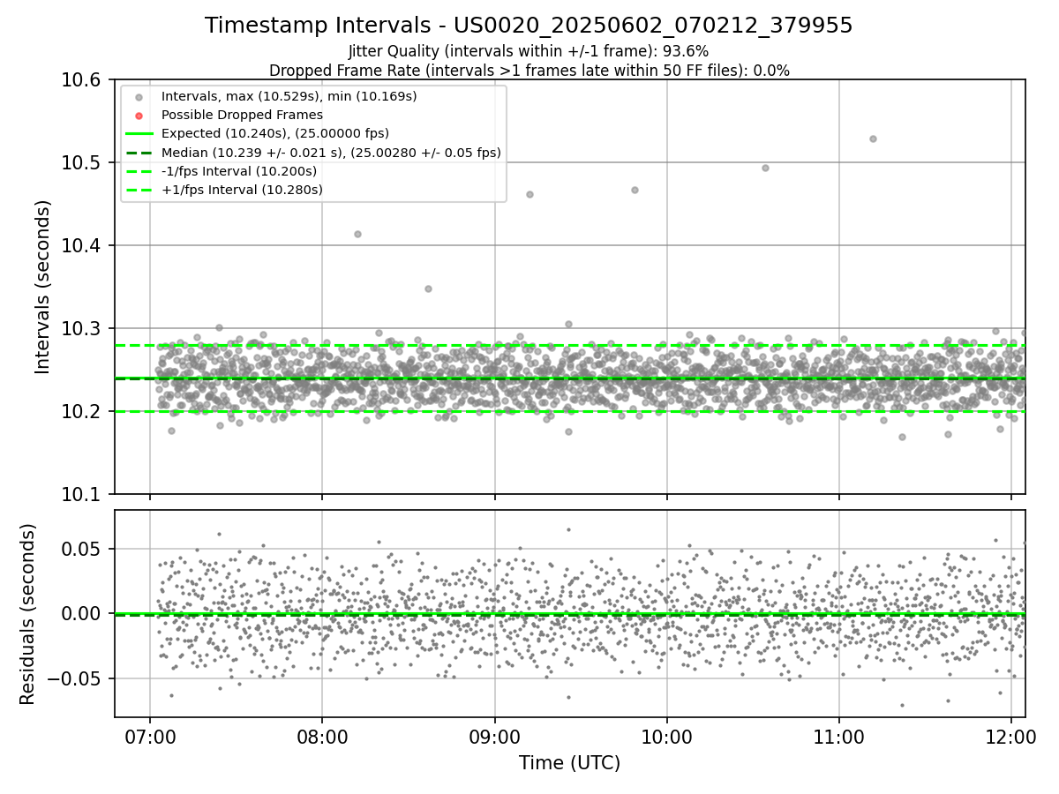Click y-axis tick label '10.4'
Image resolution: width=1059 pixels, height=794 pixels.
(81, 246)
